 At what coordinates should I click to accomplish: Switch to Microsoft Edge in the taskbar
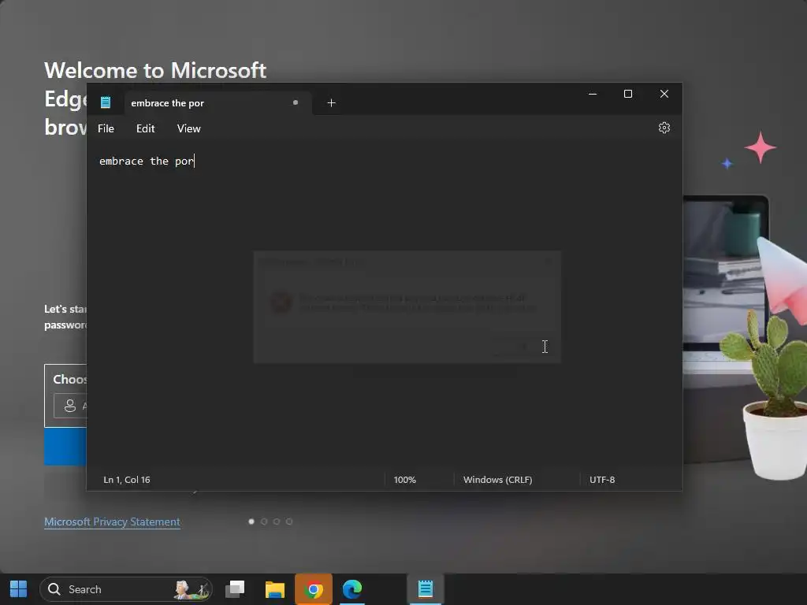click(352, 589)
